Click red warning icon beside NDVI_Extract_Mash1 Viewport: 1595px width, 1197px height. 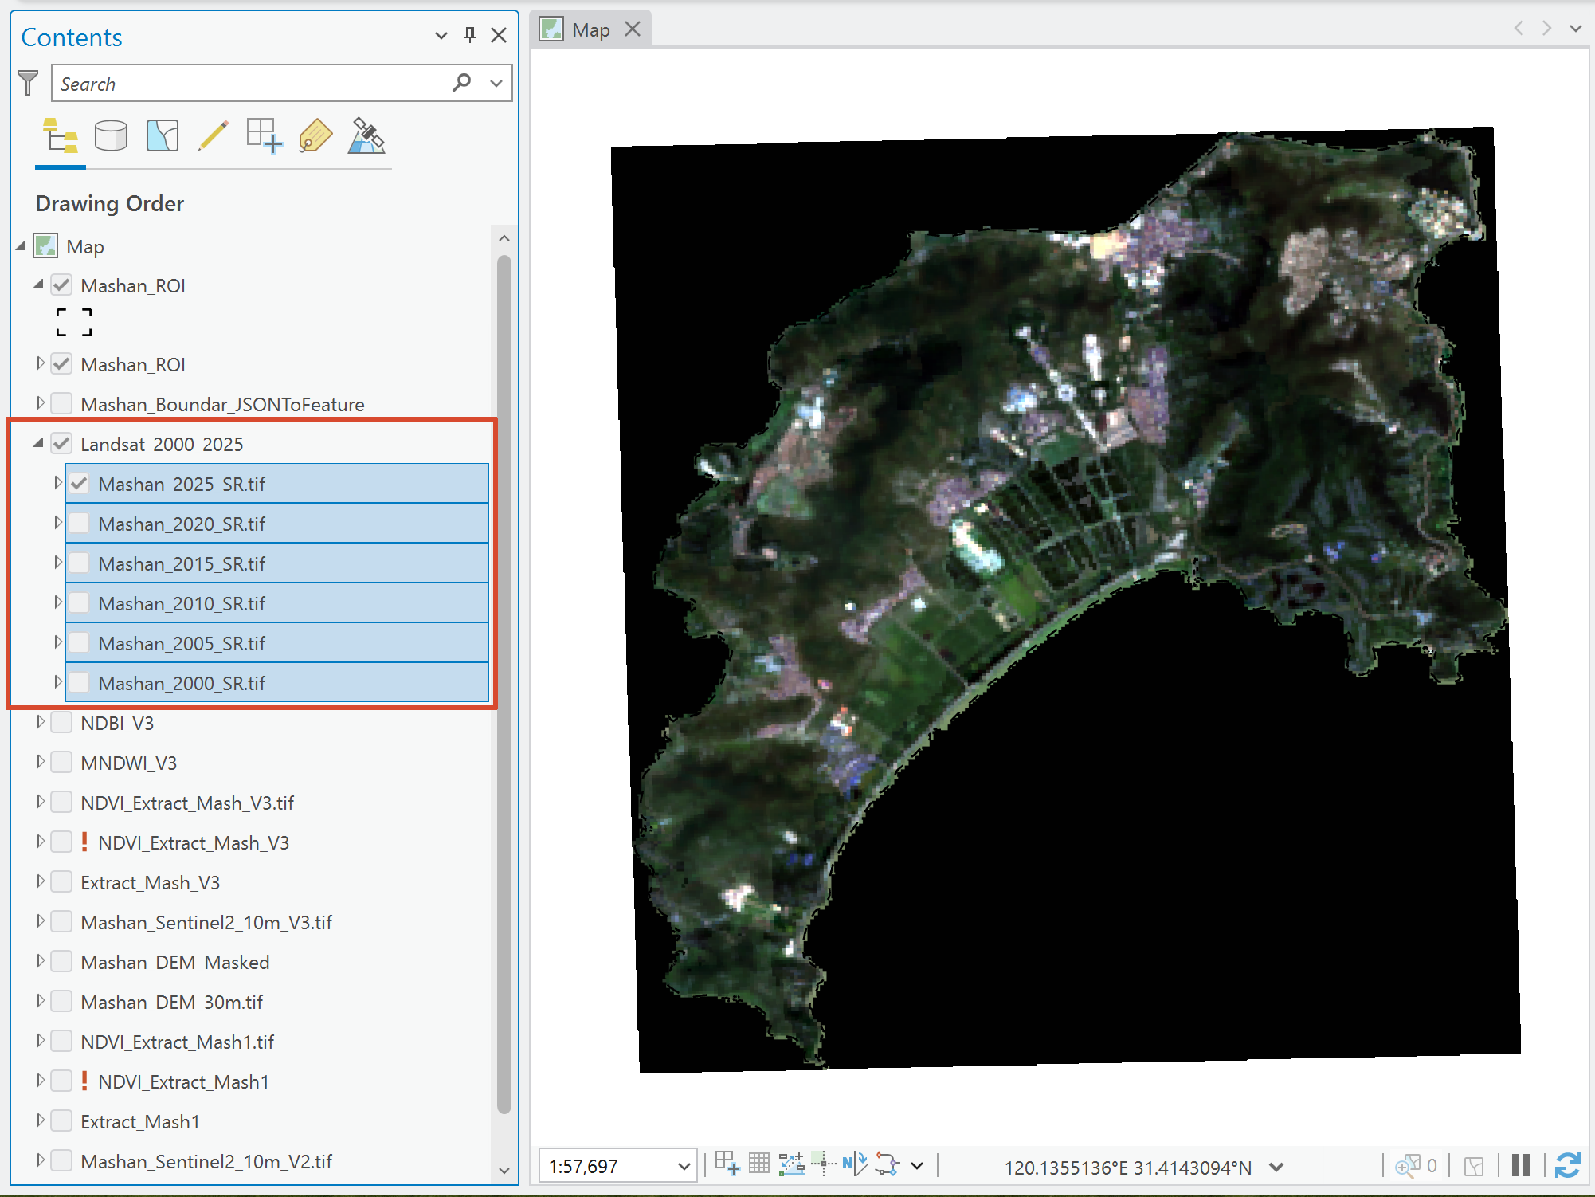[x=84, y=1081]
